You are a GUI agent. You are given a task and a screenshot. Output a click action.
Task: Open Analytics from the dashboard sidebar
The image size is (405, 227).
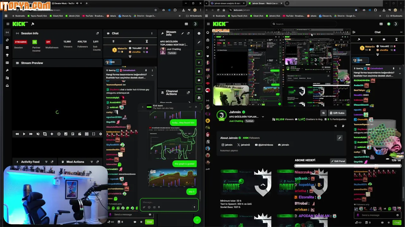(7, 48)
